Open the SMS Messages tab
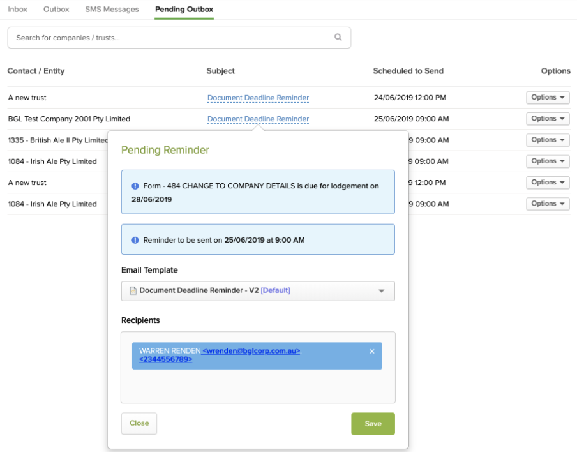 click(x=112, y=10)
